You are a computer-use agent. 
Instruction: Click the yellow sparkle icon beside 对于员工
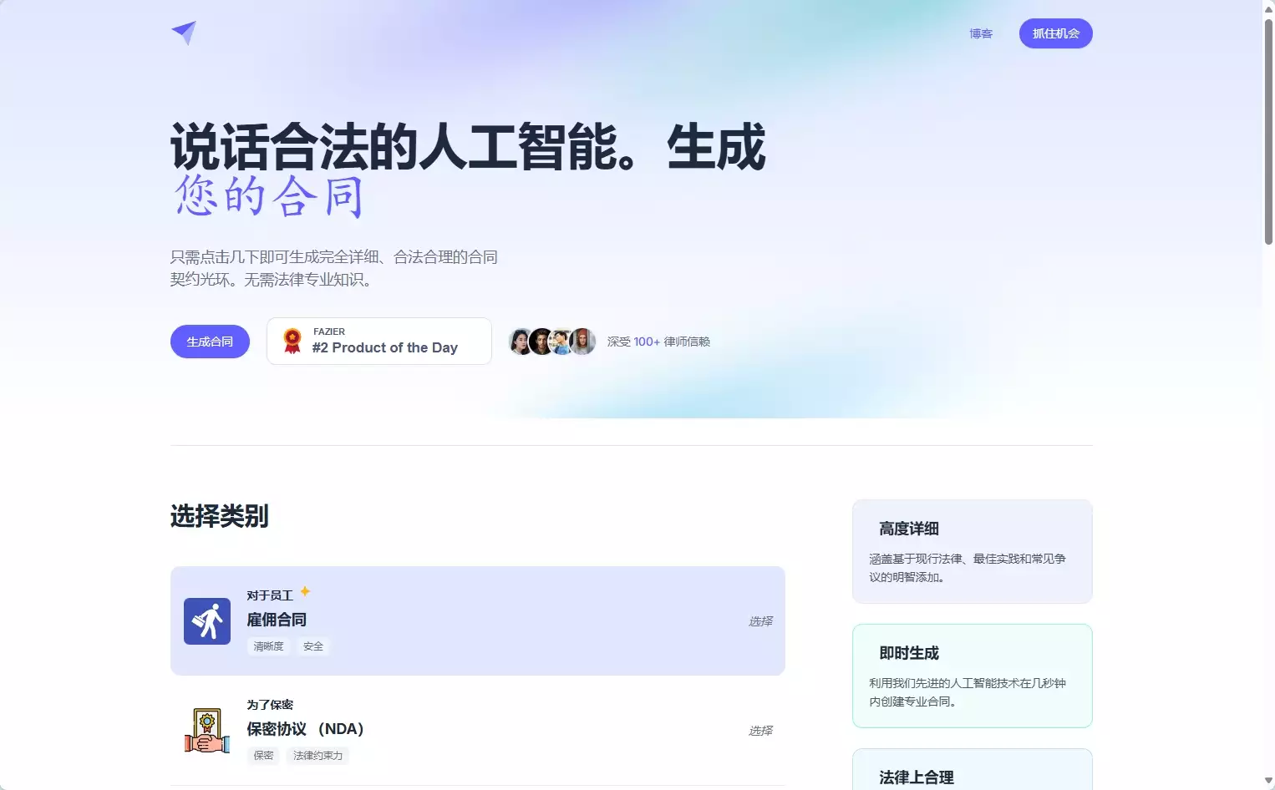coord(305,591)
